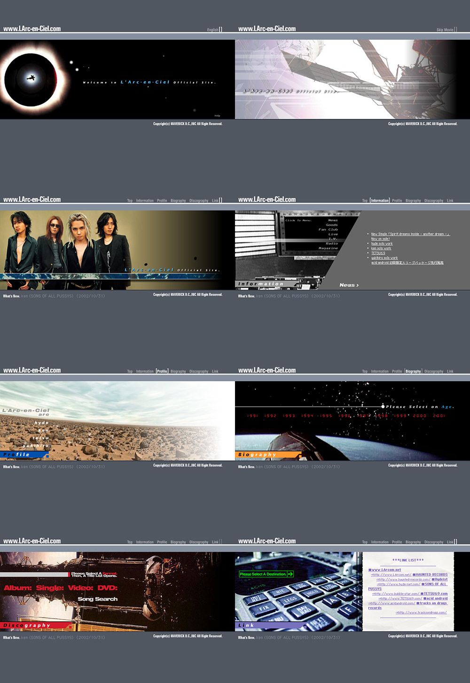The width and height of the screenshot is (470, 683).
Task: Select year 2001 on the Biography timeline
Action: (x=439, y=416)
